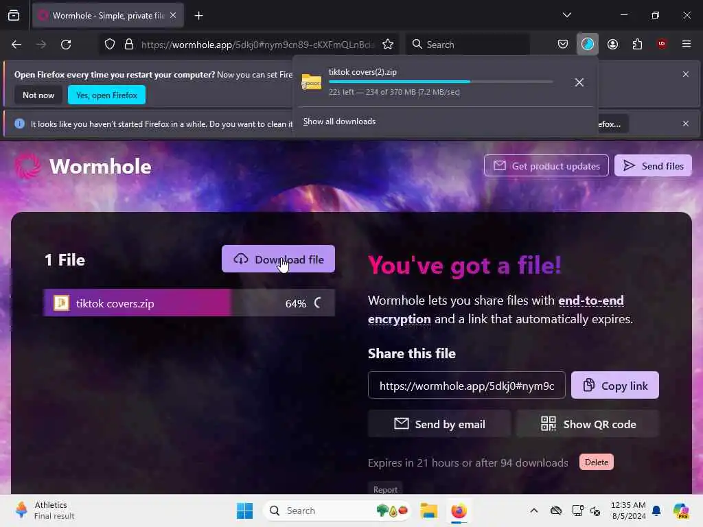The height and width of the screenshot is (527, 703).
Task: Close the Wormhole tab
Action: point(173,15)
